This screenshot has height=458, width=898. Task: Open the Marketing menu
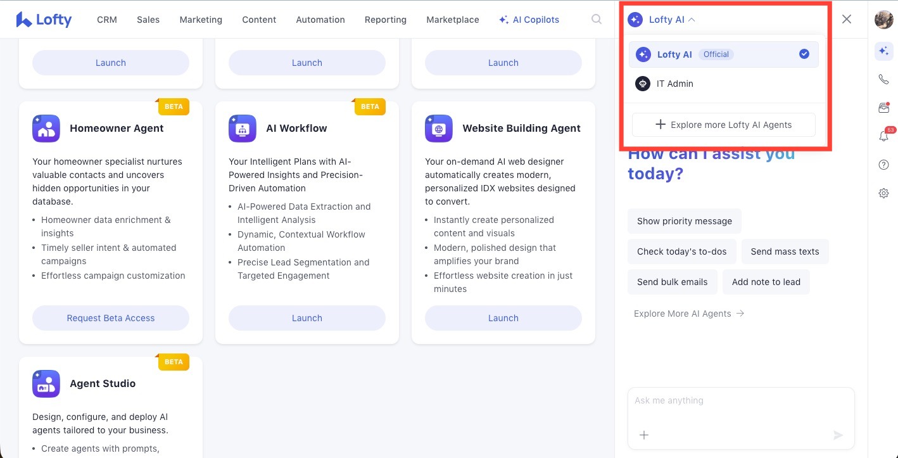(x=201, y=20)
